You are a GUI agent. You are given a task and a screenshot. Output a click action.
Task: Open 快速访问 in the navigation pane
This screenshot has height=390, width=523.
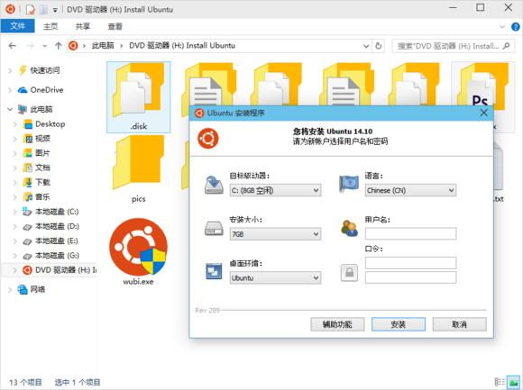(39, 70)
